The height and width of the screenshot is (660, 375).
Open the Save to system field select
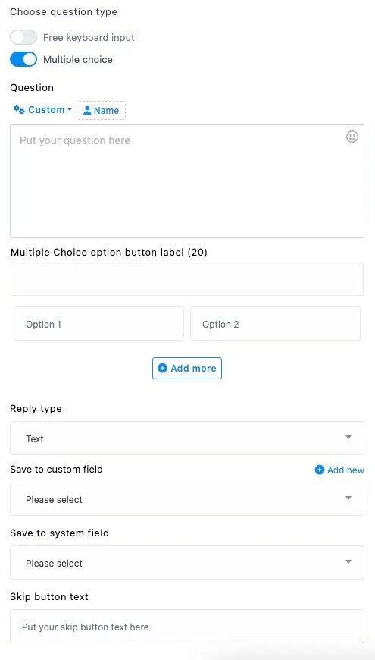click(187, 562)
